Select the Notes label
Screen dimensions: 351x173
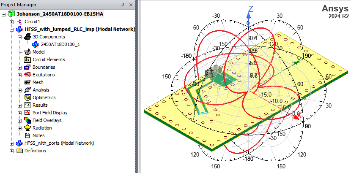tap(38, 135)
